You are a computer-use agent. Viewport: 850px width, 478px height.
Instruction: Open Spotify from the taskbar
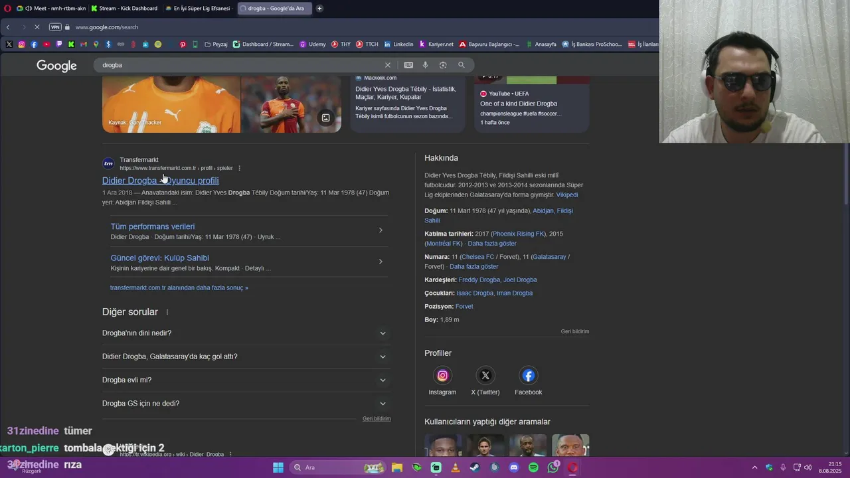[x=533, y=467]
